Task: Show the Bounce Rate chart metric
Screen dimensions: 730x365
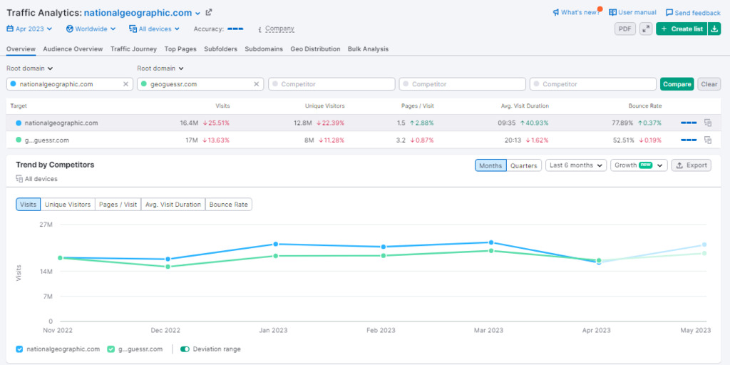Action: coord(229,205)
